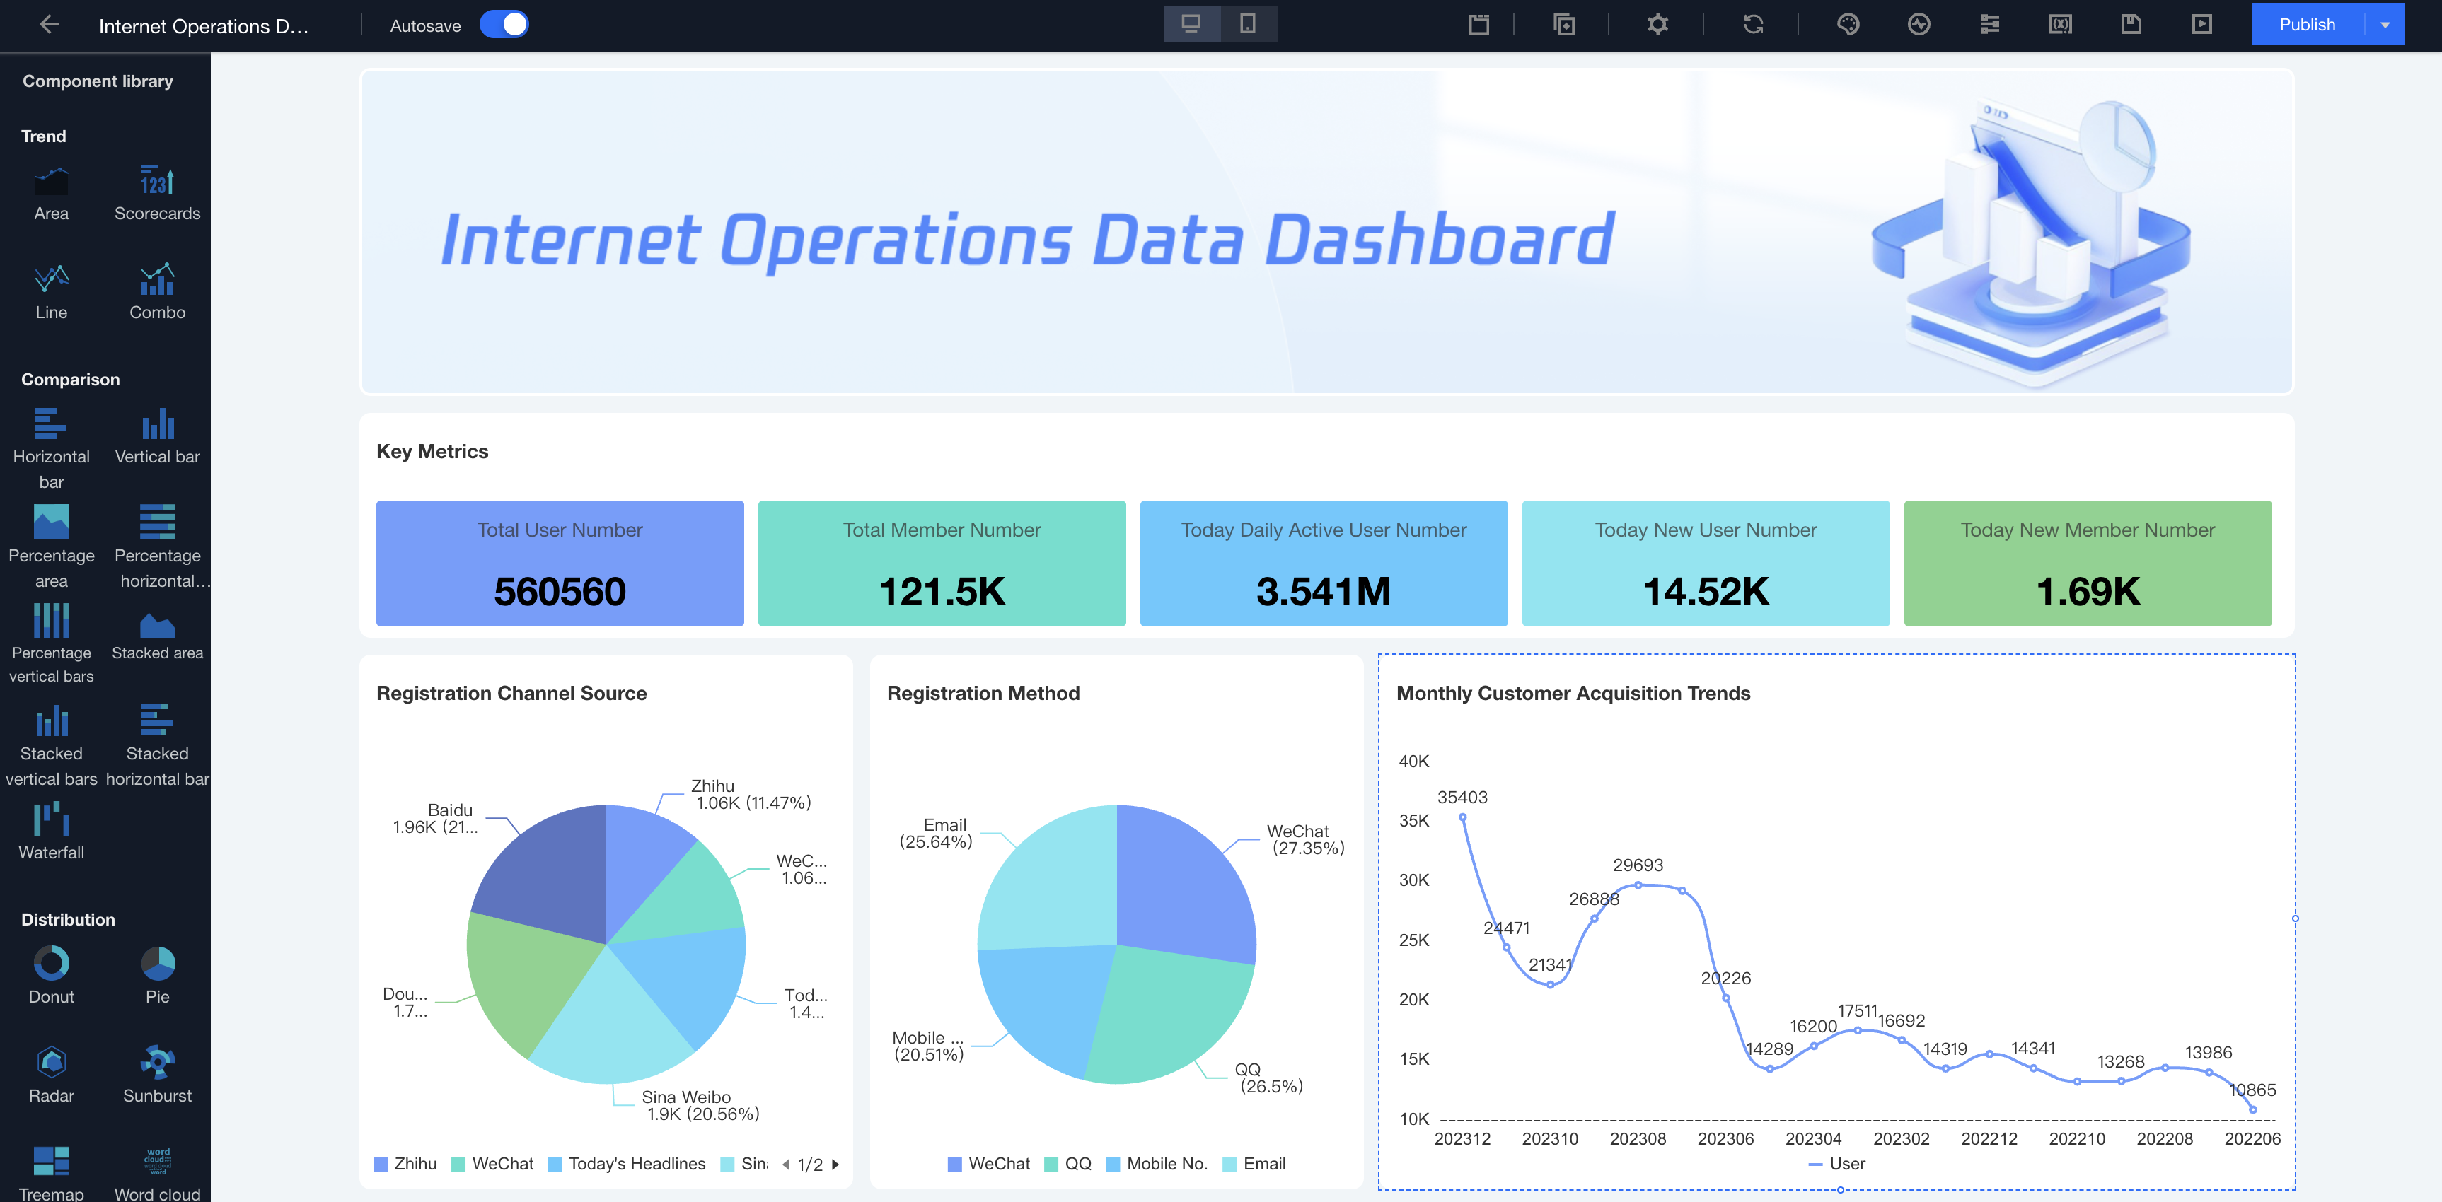Open the variables (x) icon

[x=2060, y=25]
